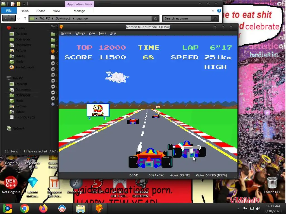286x214 pixels.
Task: Go up one folder level in Explorer
Action: (x=25, y=18)
